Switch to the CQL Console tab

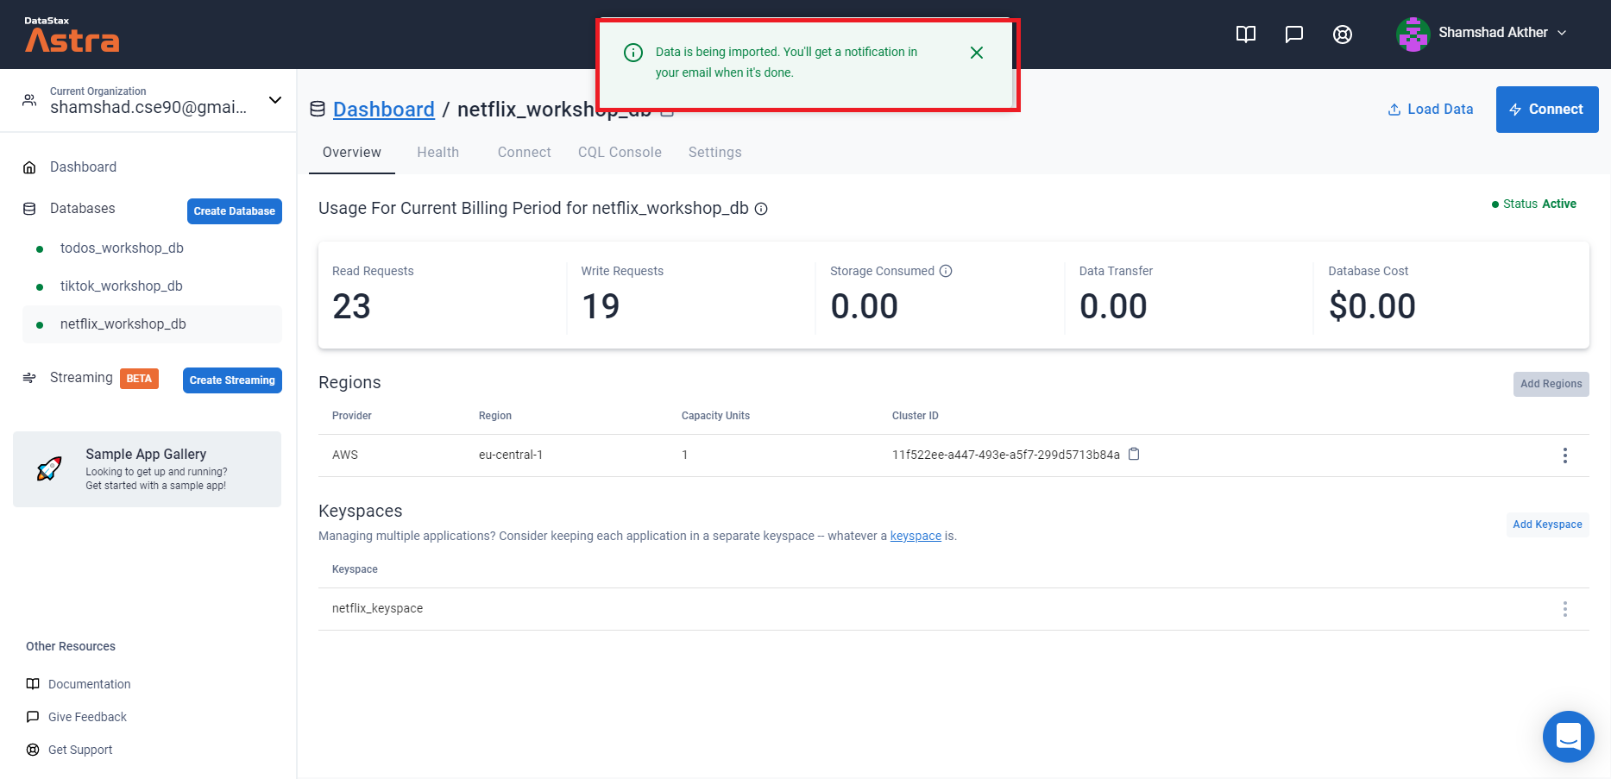click(619, 152)
